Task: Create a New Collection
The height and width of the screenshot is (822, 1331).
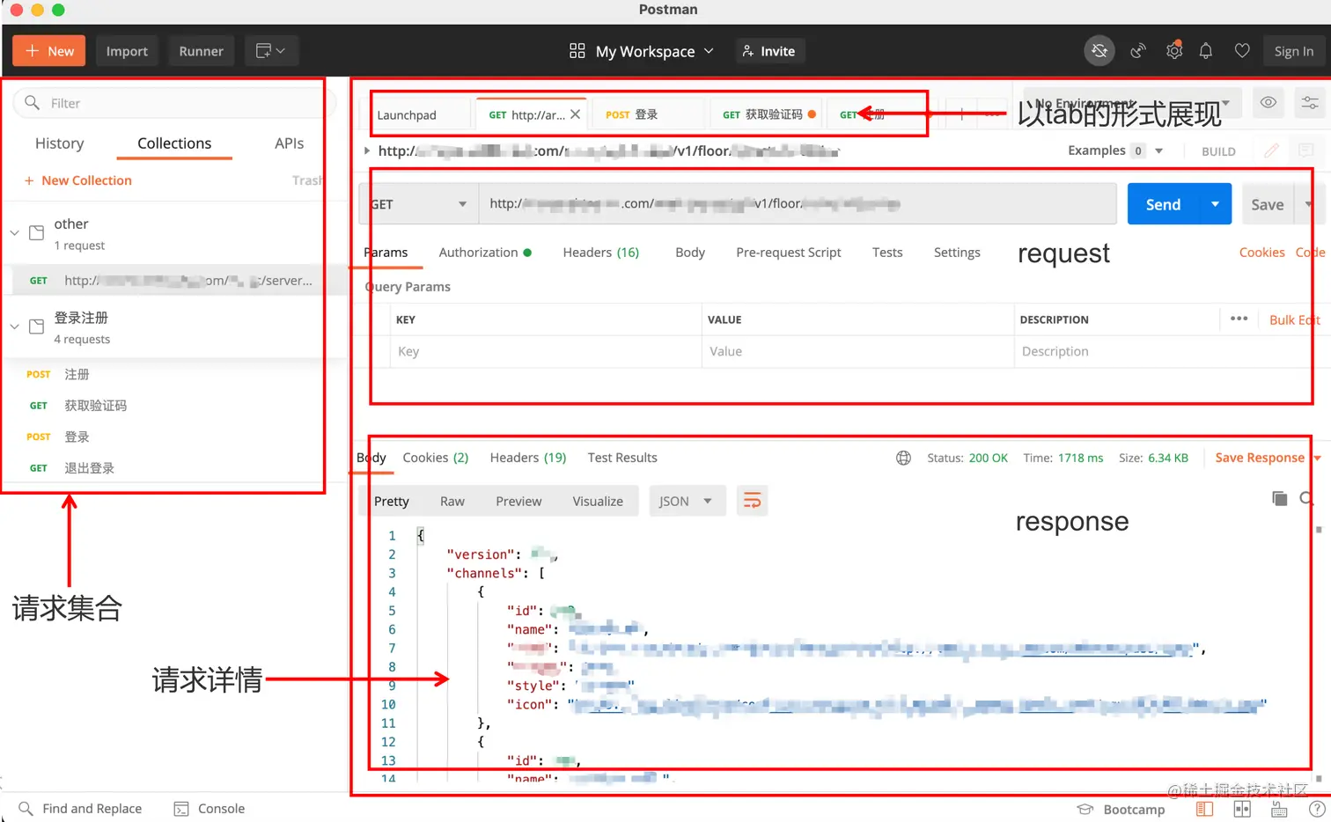Action: click(x=78, y=180)
